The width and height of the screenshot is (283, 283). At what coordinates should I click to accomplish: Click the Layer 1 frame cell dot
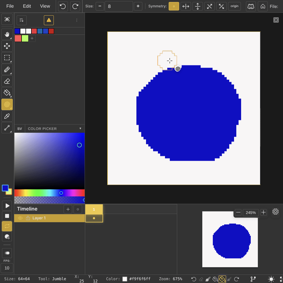94,218
